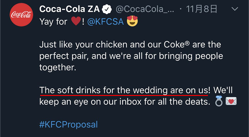Open the @KFCSA mention
The image size is (249, 137).
coord(106,21)
